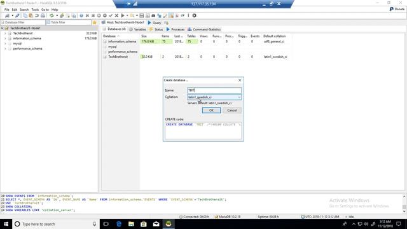Open the run query dropdown arrow

coord(127,15)
